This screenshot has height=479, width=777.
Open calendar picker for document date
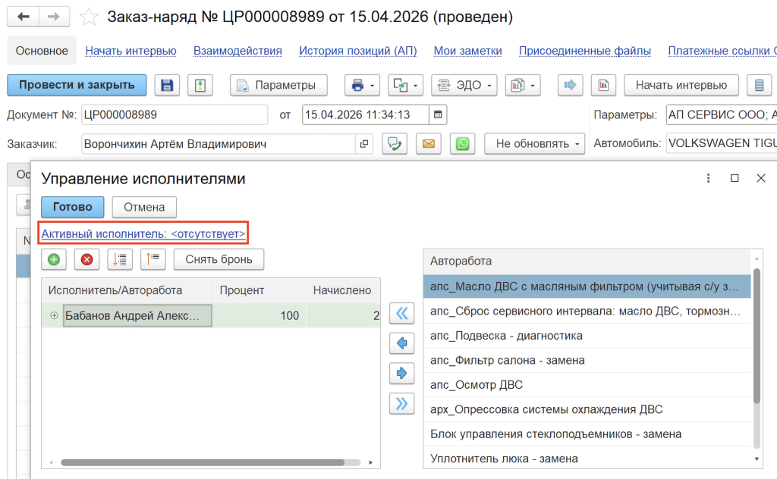point(438,114)
